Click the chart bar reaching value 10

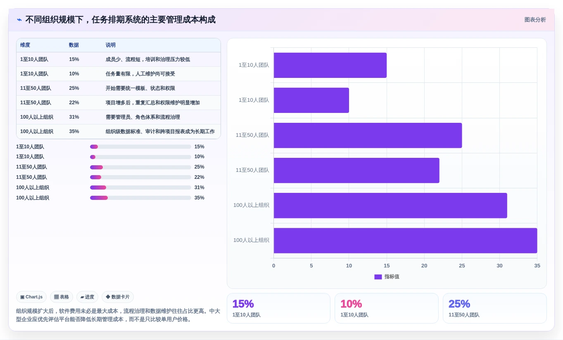[x=311, y=100]
